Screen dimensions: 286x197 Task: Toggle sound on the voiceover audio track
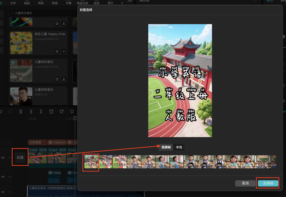click(x=3, y=177)
